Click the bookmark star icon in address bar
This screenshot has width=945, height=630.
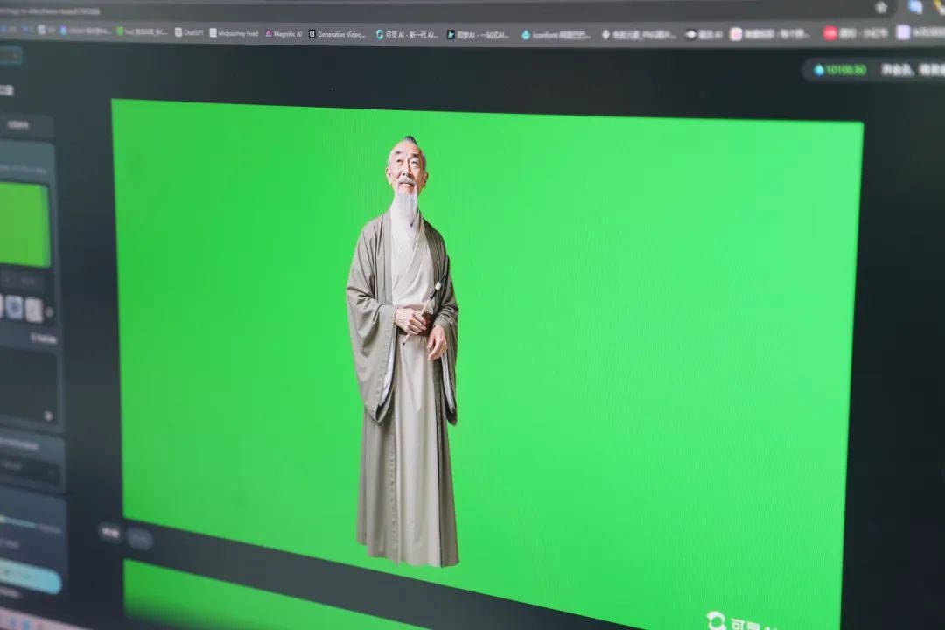point(881,7)
